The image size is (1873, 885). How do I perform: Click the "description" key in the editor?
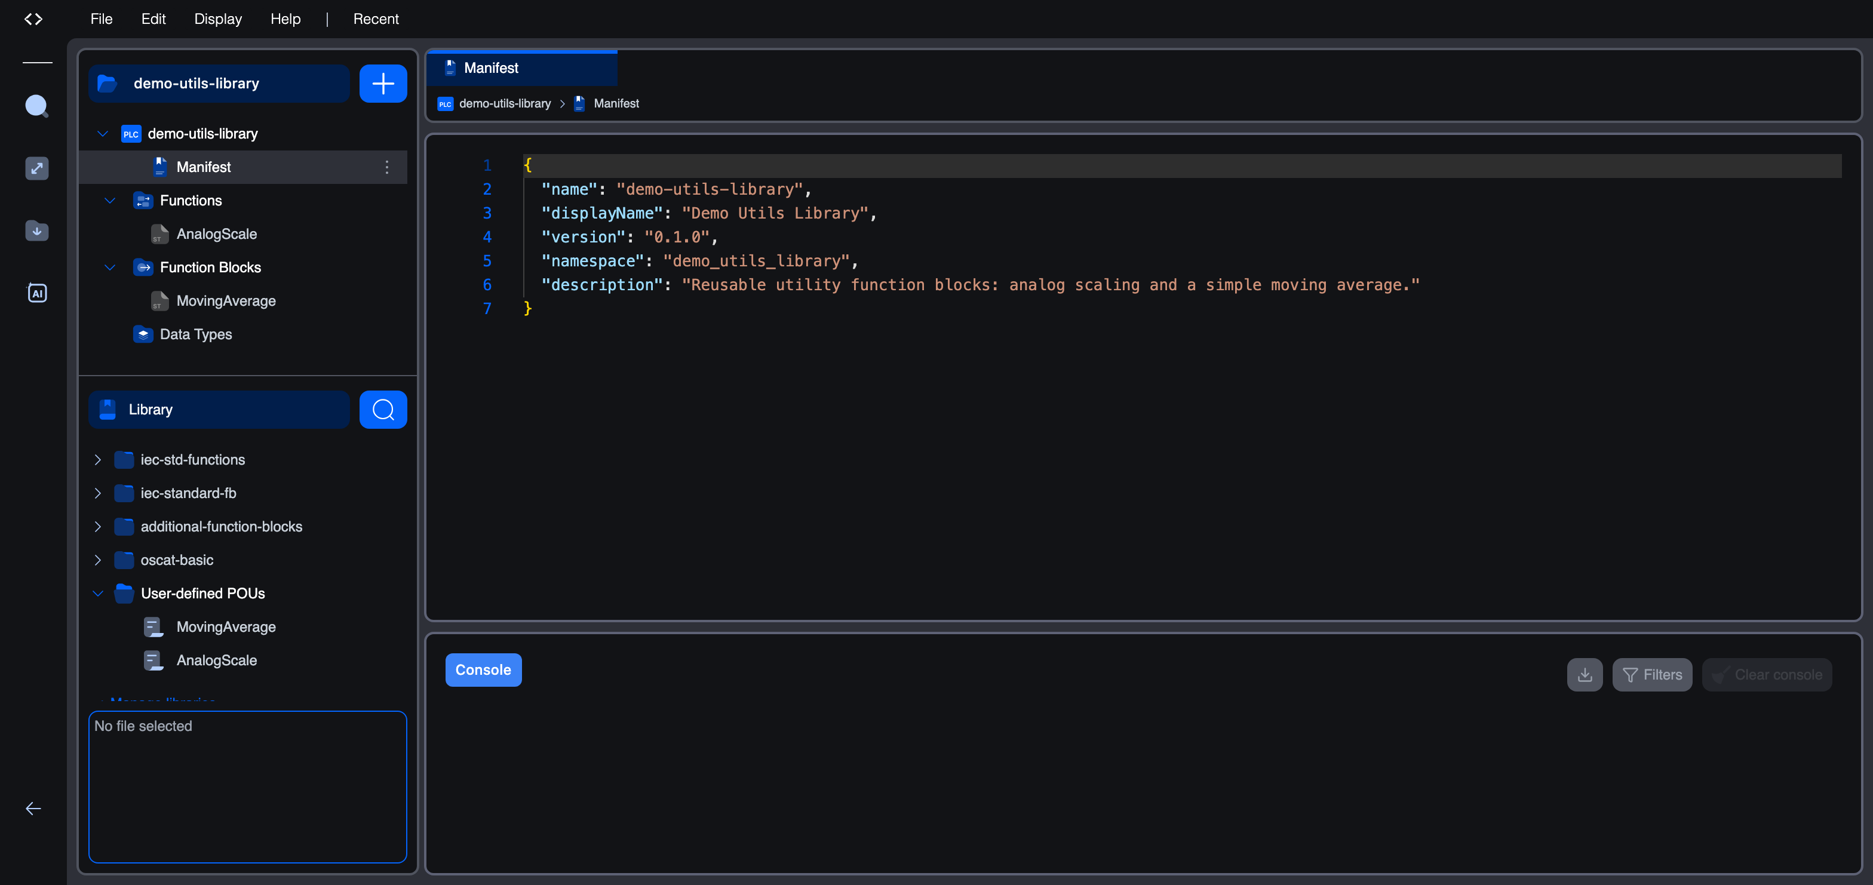(602, 285)
